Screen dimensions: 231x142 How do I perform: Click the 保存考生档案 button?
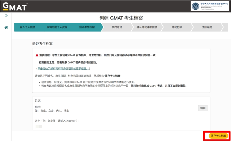[218, 136]
